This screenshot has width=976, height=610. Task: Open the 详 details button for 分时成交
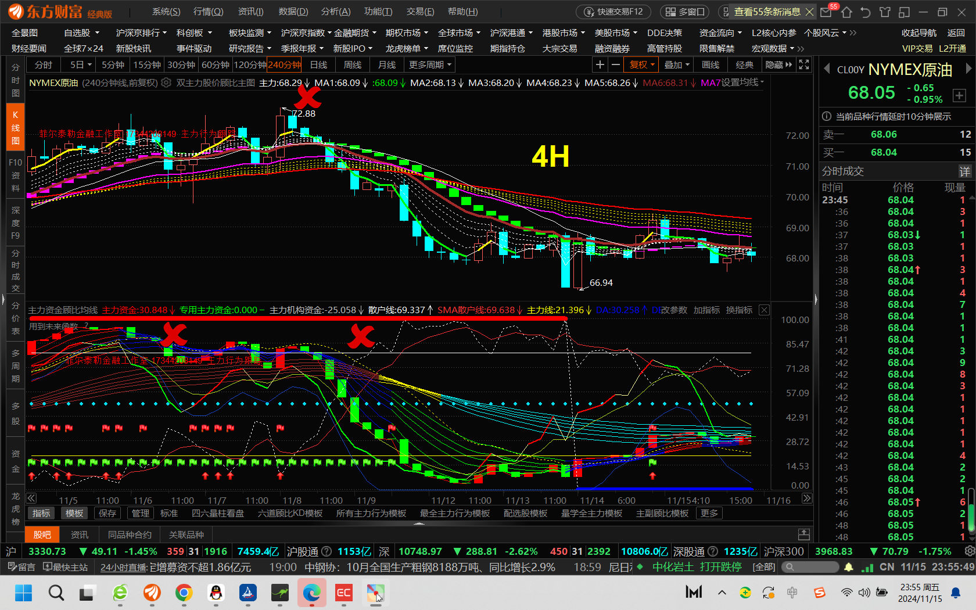(x=965, y=171)
